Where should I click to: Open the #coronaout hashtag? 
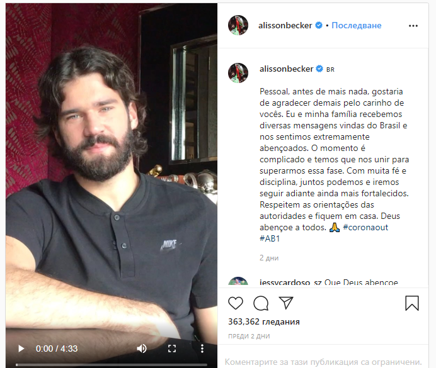coord(365,227)
